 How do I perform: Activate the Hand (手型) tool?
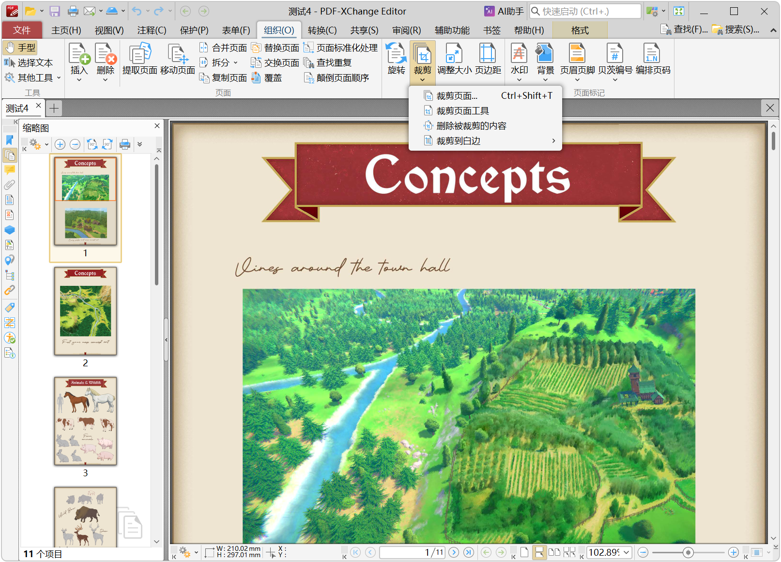pos(20,47)
